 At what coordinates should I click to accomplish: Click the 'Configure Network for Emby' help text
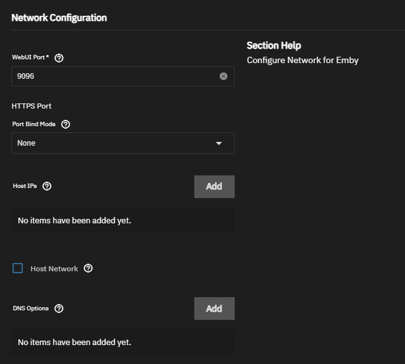pos(302,60)
